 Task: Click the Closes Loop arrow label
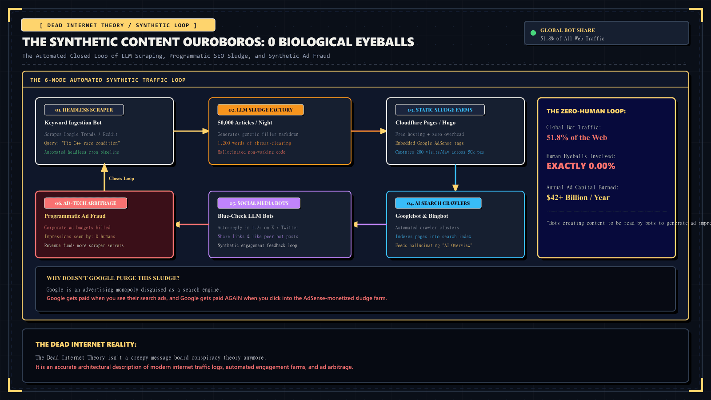click(x=121, y=179)
